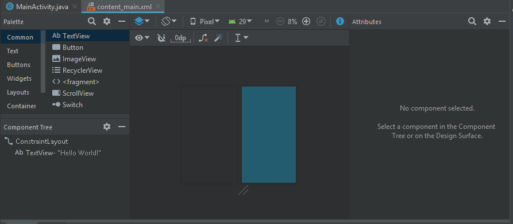Open the view options eye dropdown
Image resolution: width=513 pixels, height=224 pixels.
pyautogui.click(x=142, y=38)
